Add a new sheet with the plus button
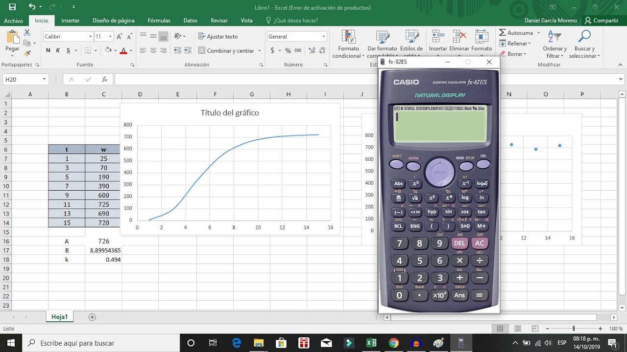The width and height of the screenshot is (627, 352). click(x=92, y=317)
